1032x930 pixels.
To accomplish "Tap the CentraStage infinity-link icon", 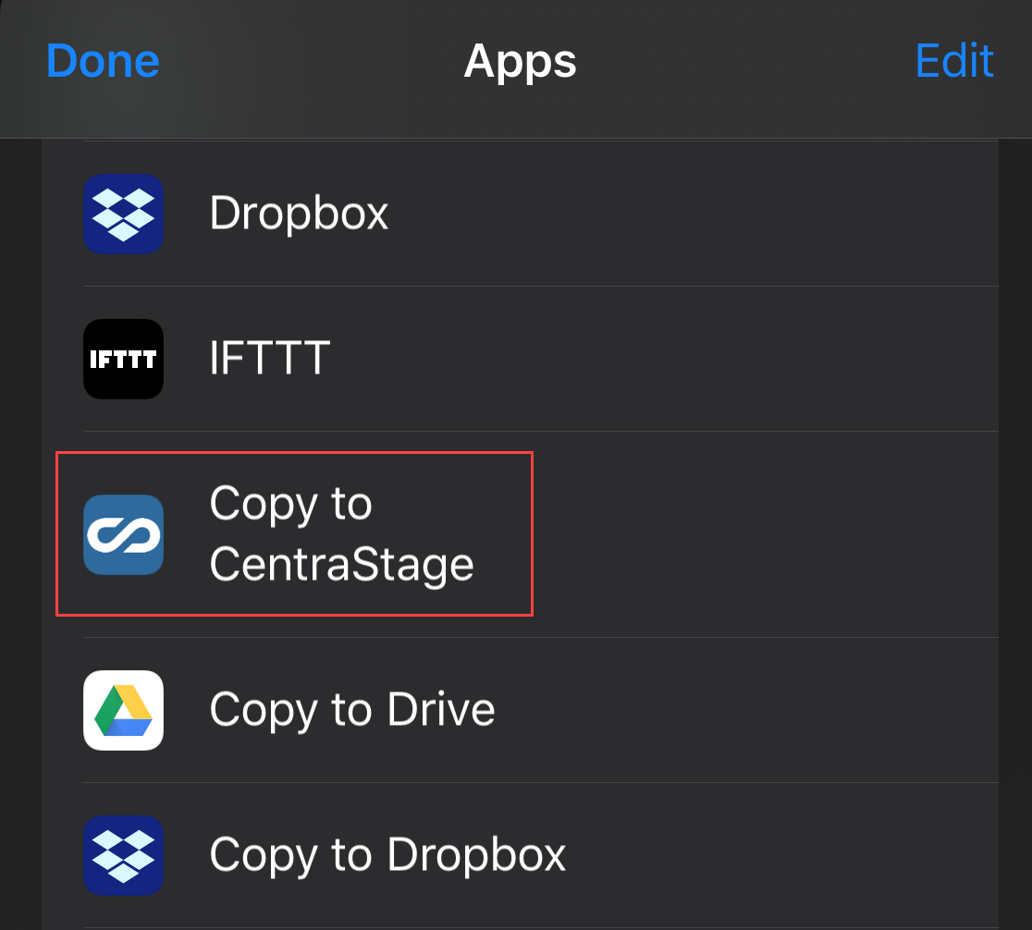I will click(x=123, y=534).
